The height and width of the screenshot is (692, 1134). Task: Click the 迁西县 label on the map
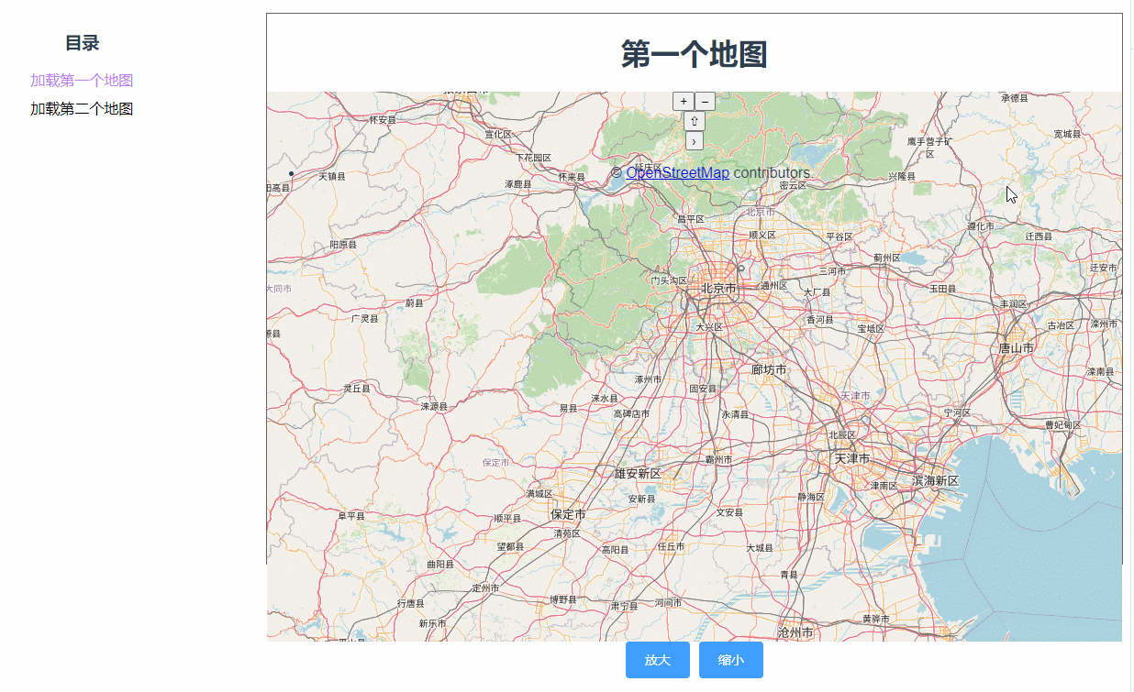pyautogui.click(x=1039, y=236)
